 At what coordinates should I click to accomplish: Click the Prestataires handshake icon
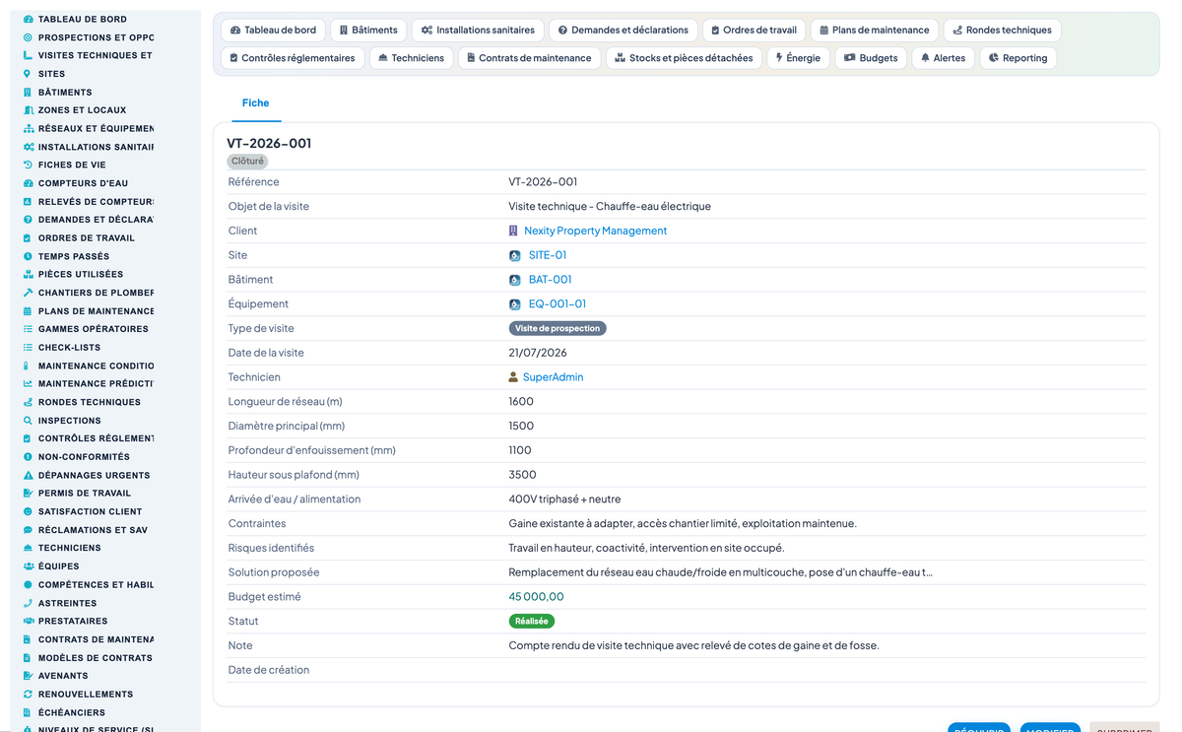[28, 621]
